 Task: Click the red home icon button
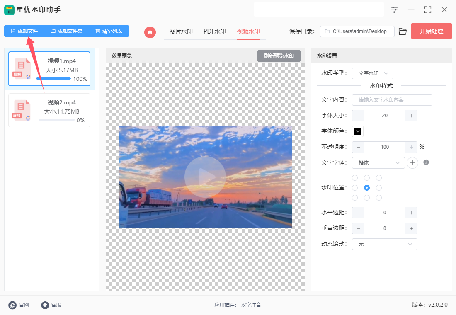[x=150, y=32]
